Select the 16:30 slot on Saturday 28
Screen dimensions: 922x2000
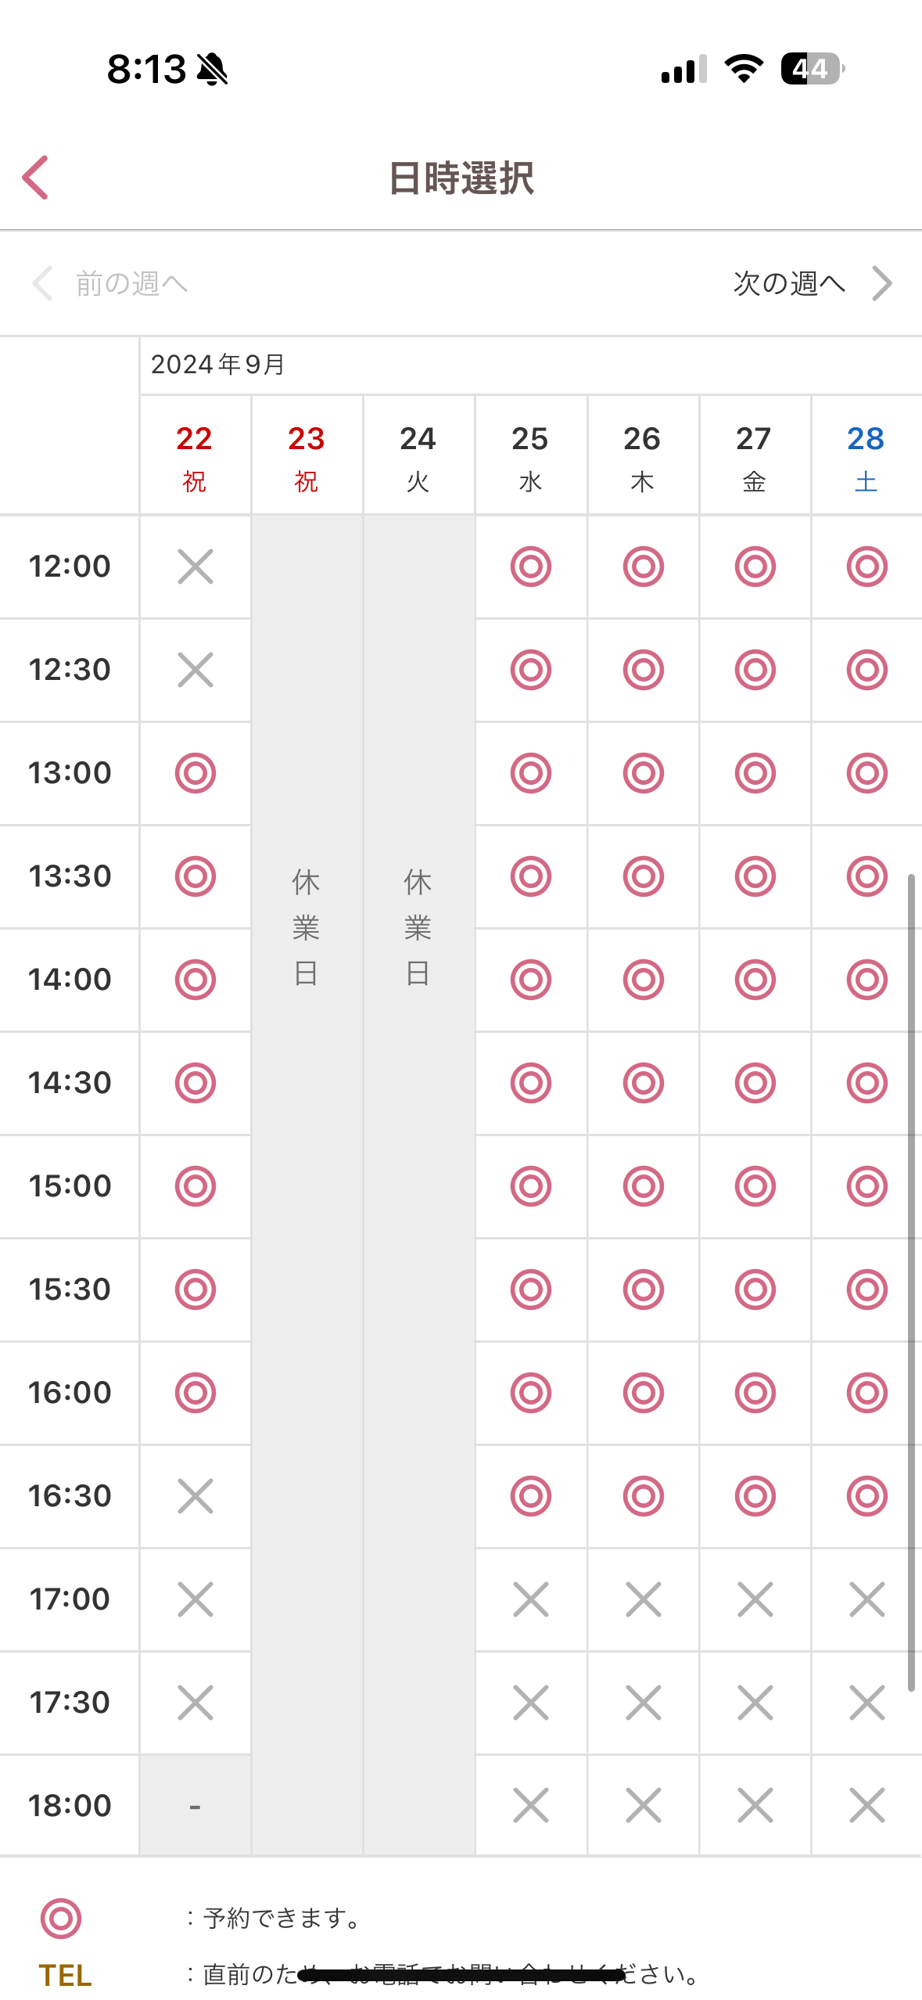866,1496
